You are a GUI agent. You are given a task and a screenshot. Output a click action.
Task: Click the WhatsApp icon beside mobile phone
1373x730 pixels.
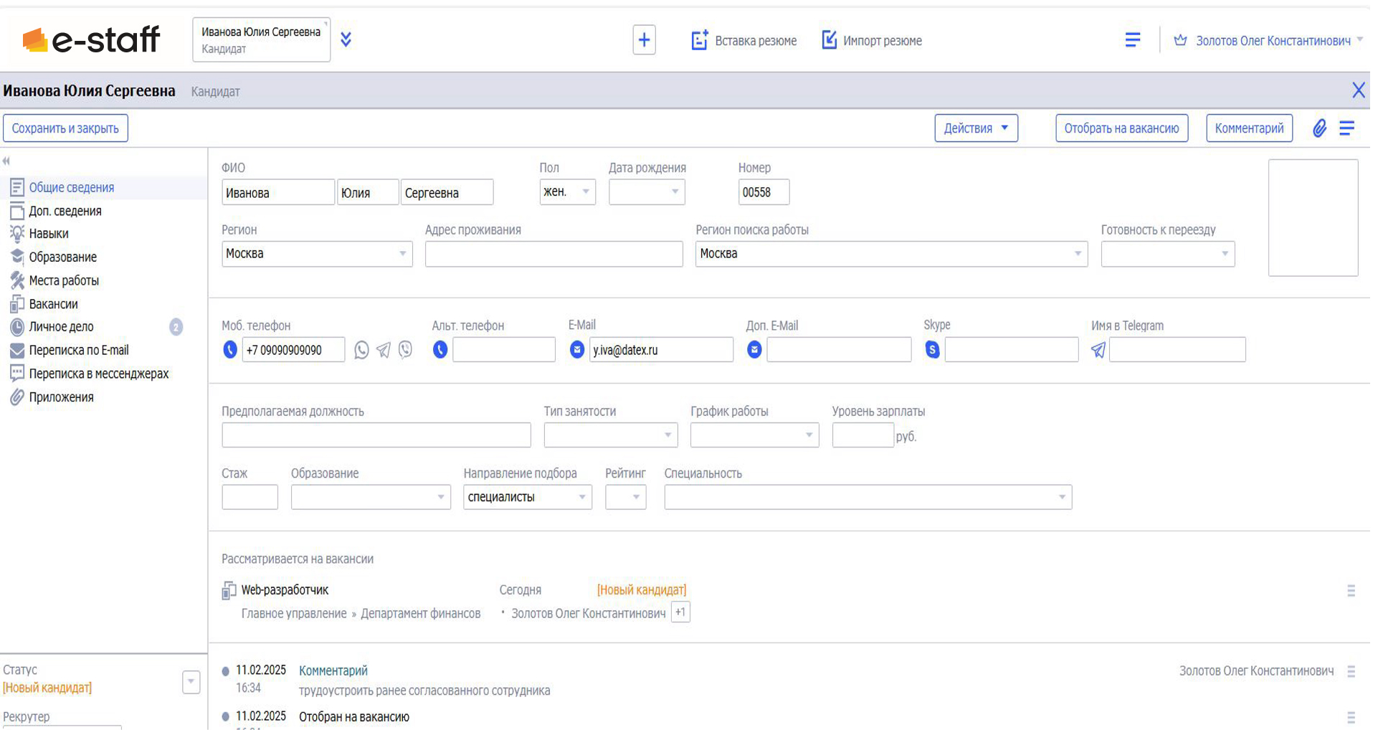coord(361,350)
